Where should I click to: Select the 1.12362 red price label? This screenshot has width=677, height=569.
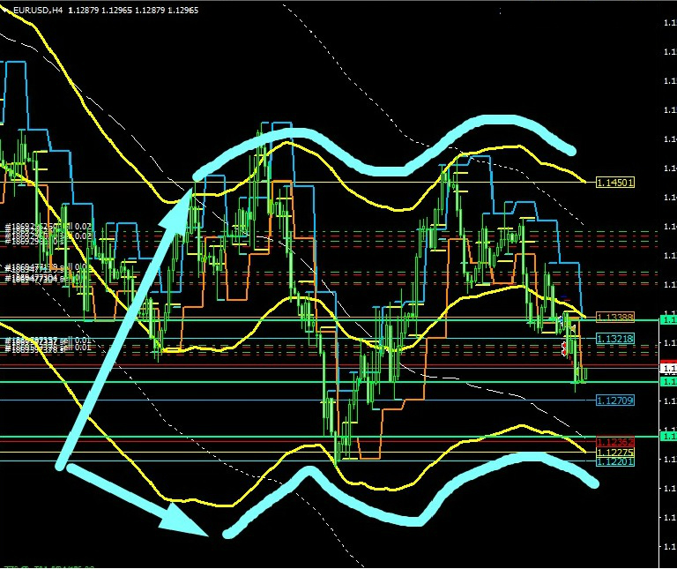(614, 442)
